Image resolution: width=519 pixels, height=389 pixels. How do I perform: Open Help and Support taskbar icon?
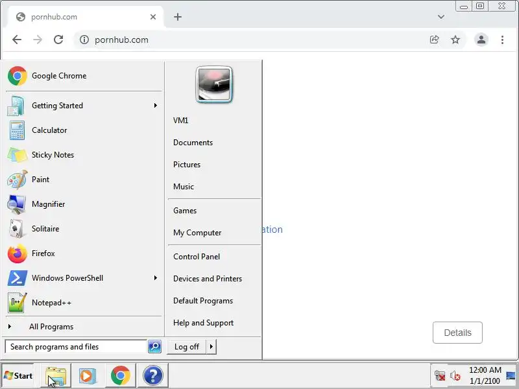coord(153,375)
